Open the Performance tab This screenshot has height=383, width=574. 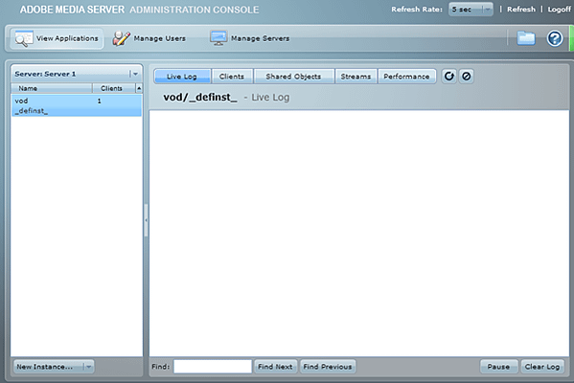[406, 76]
